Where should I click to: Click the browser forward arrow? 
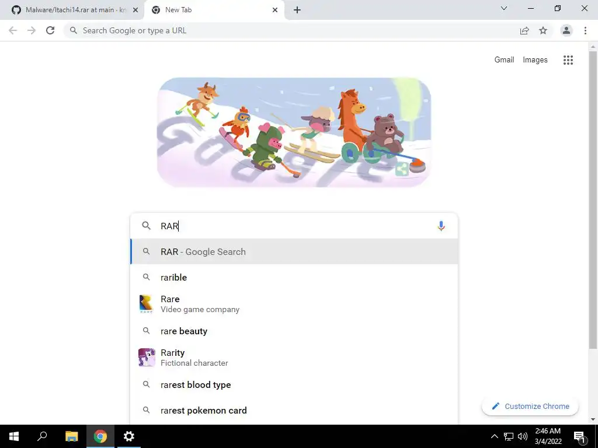pos(32,30)
